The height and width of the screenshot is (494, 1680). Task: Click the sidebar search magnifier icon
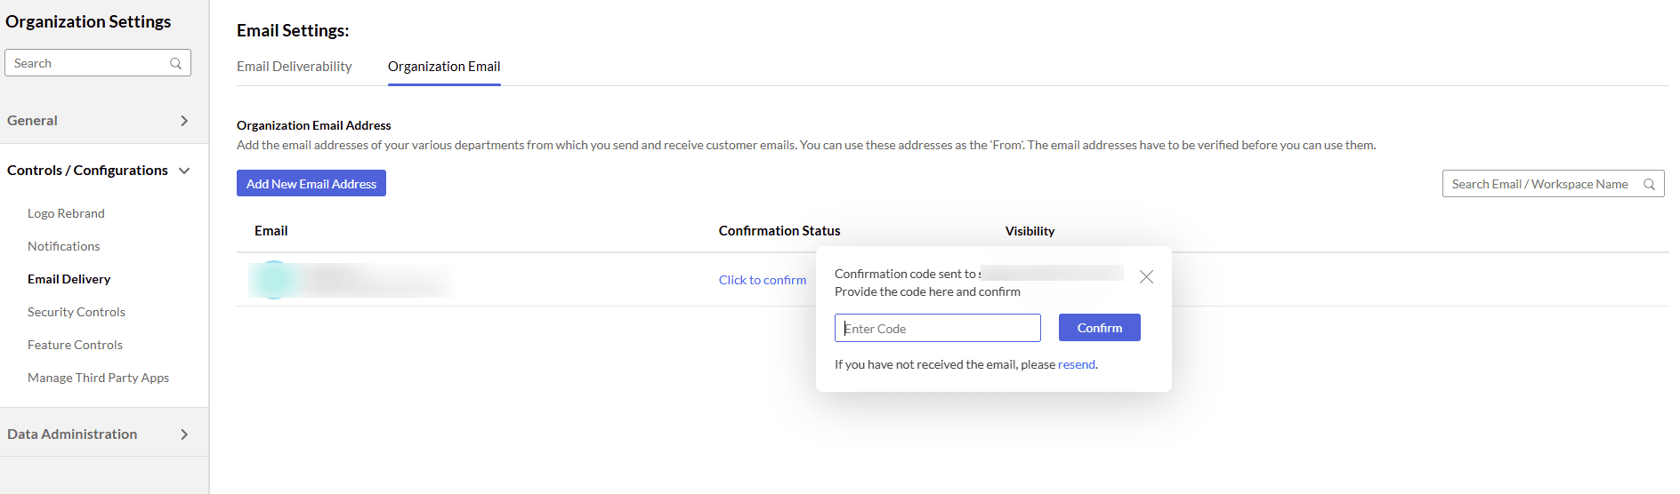click(x=176, y=63)
